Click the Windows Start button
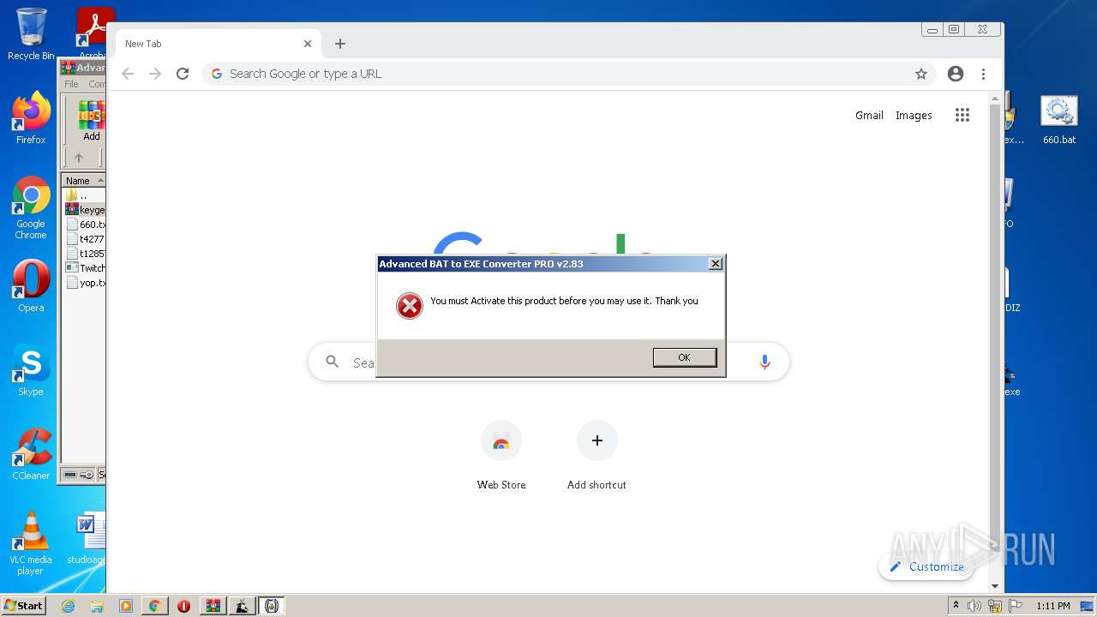 point(23,606)
